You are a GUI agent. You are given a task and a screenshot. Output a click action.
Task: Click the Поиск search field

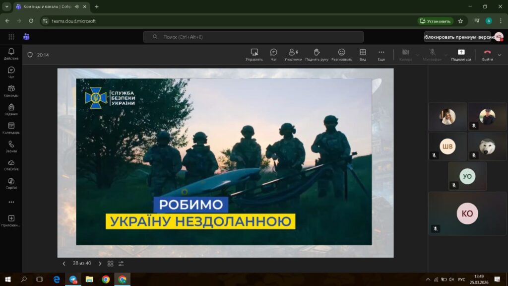point(253,37)
